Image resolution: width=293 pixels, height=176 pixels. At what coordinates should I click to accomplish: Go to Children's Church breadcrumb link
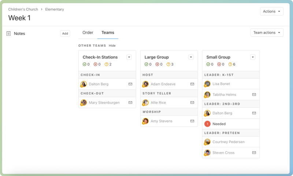[x=23, y=9]
